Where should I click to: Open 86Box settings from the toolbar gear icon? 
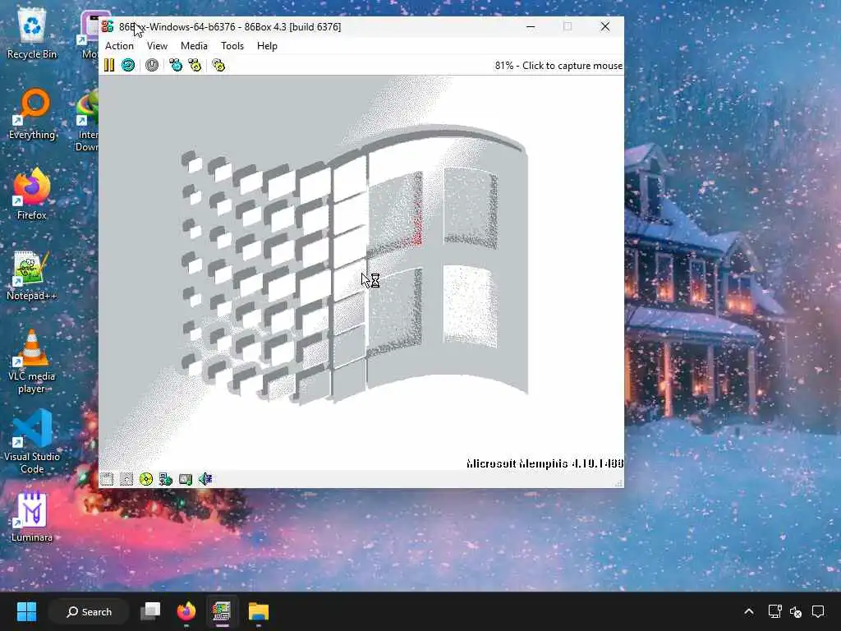coord(218,66)
